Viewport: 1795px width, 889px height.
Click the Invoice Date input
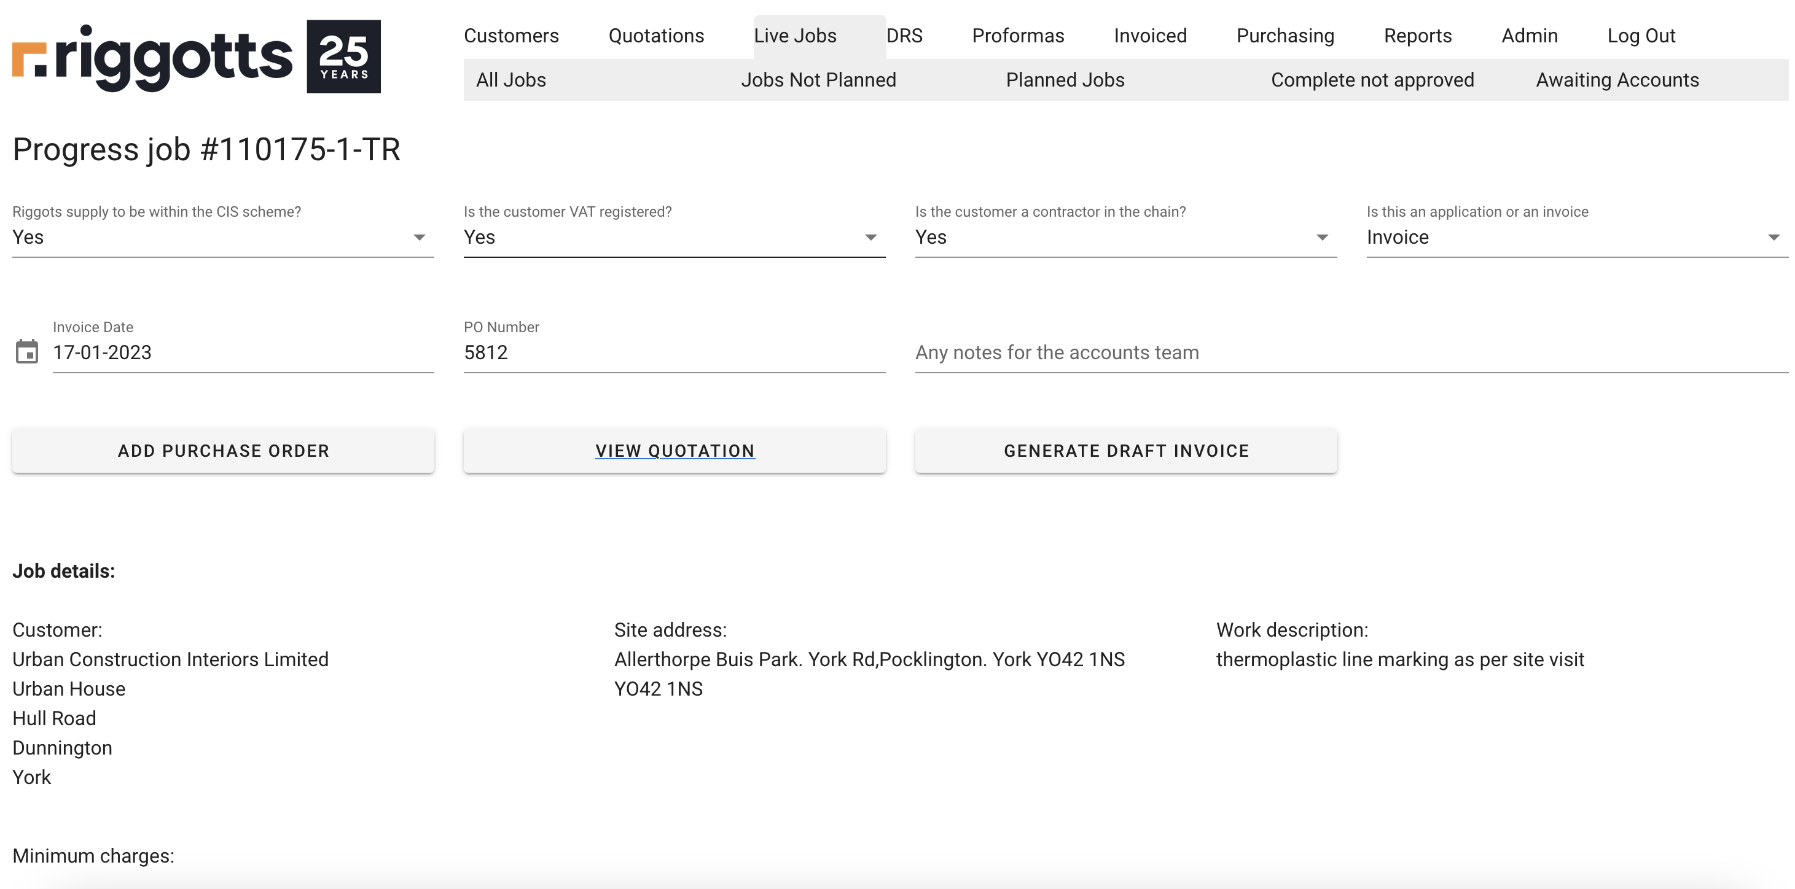click(243, 352)
